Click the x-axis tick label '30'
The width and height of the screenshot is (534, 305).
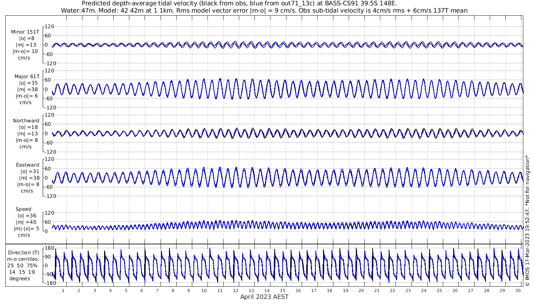[x=518, y=291]
